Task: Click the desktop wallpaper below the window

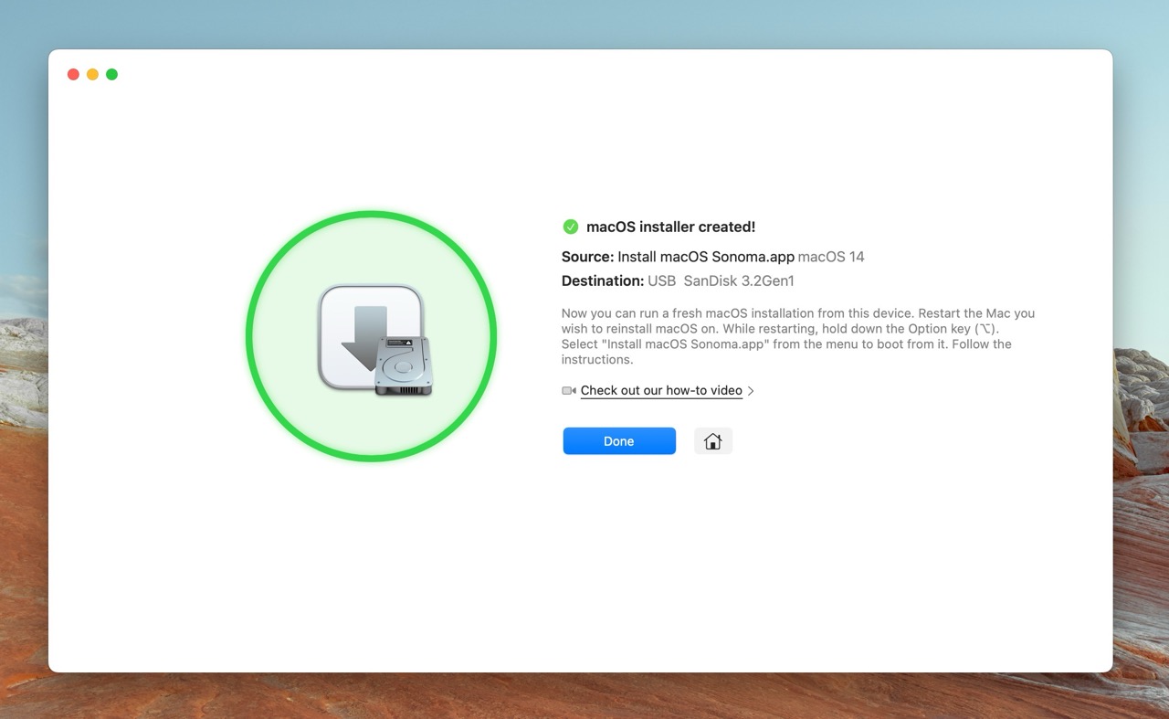Action: point(584,696)
